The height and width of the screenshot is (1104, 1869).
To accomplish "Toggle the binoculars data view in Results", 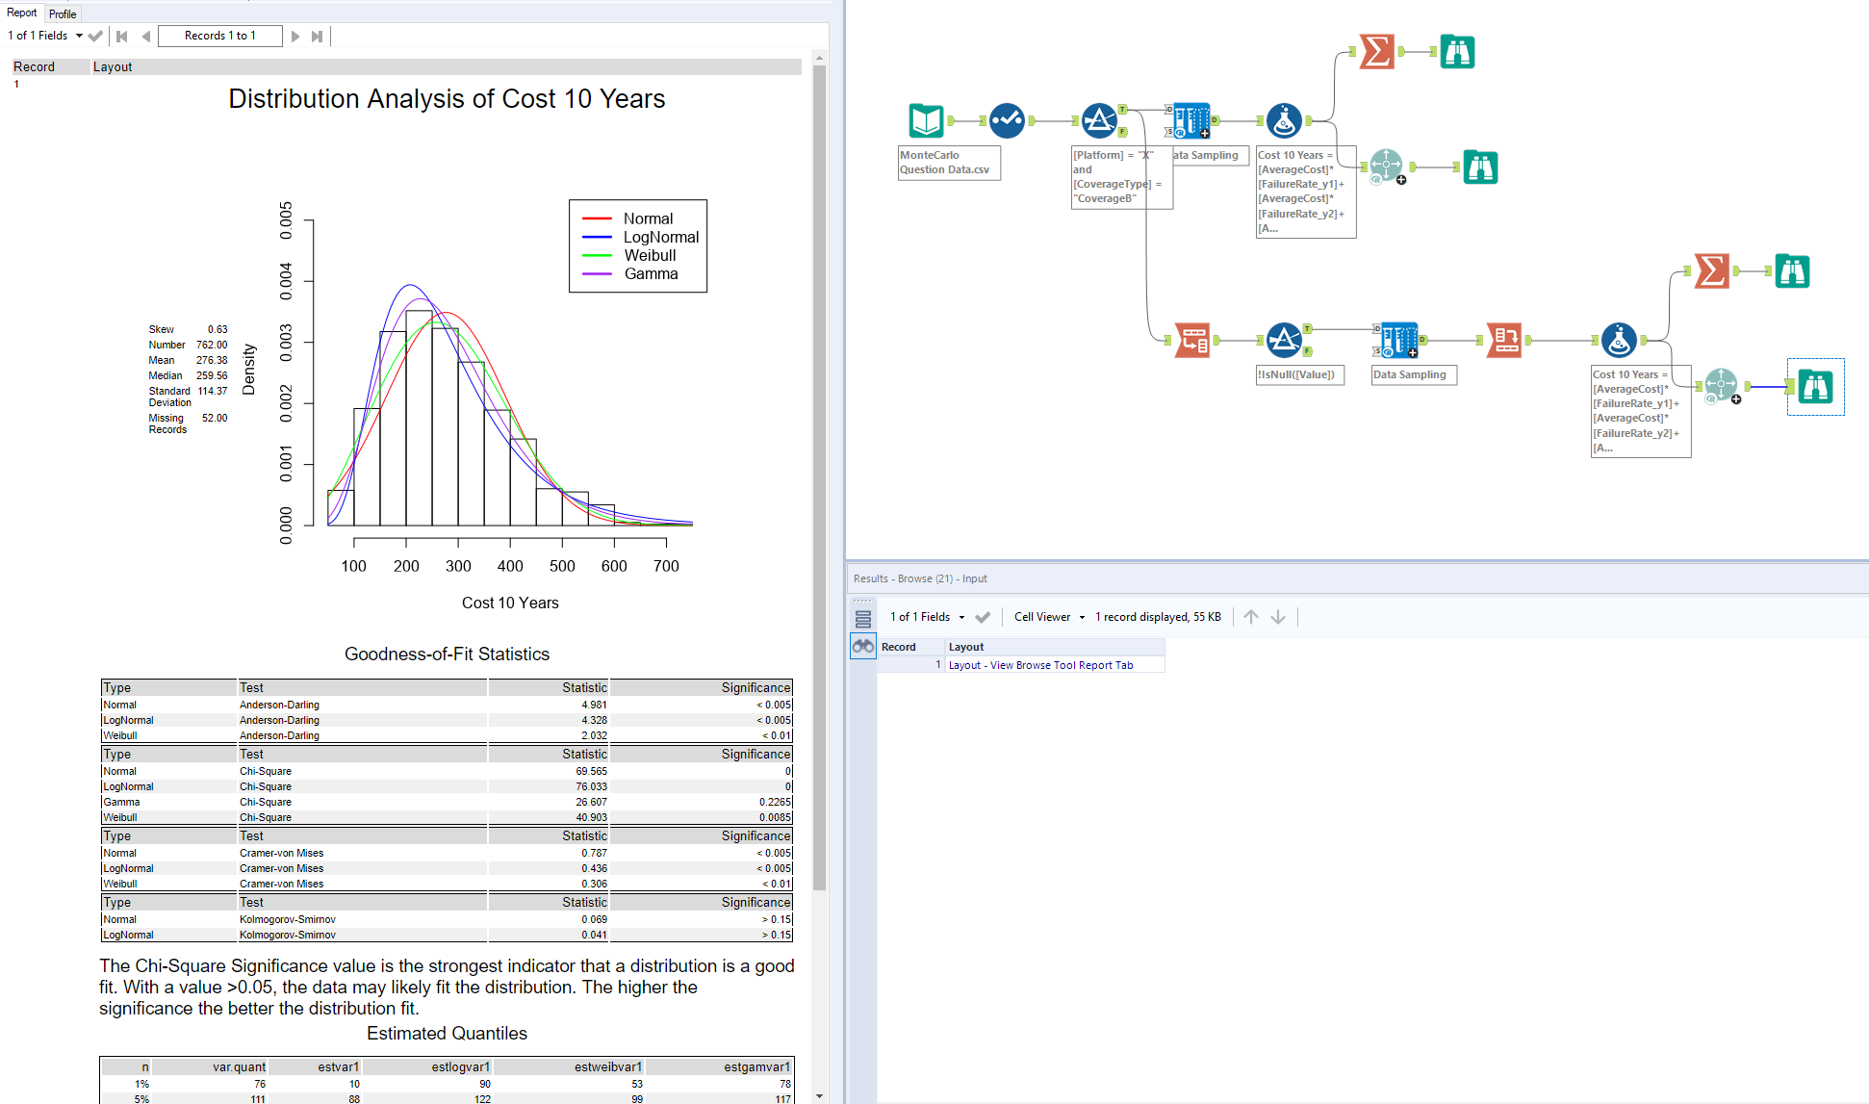I will (x=863, y=646).
